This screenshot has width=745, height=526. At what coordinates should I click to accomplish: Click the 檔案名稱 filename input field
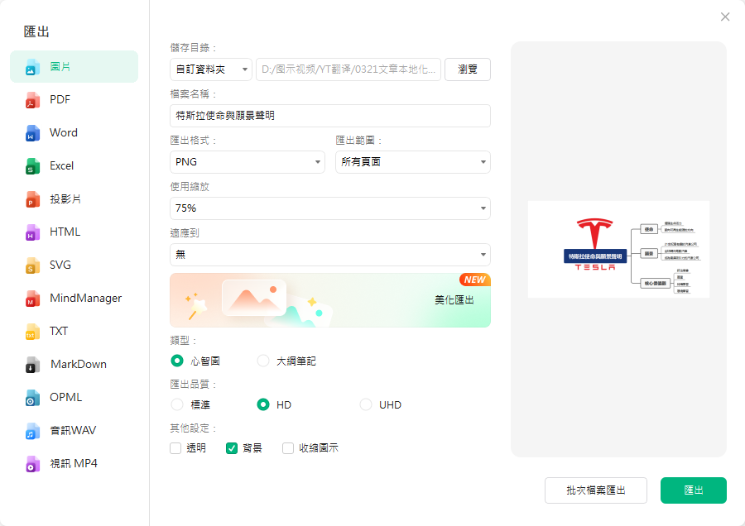click(329, 115)
